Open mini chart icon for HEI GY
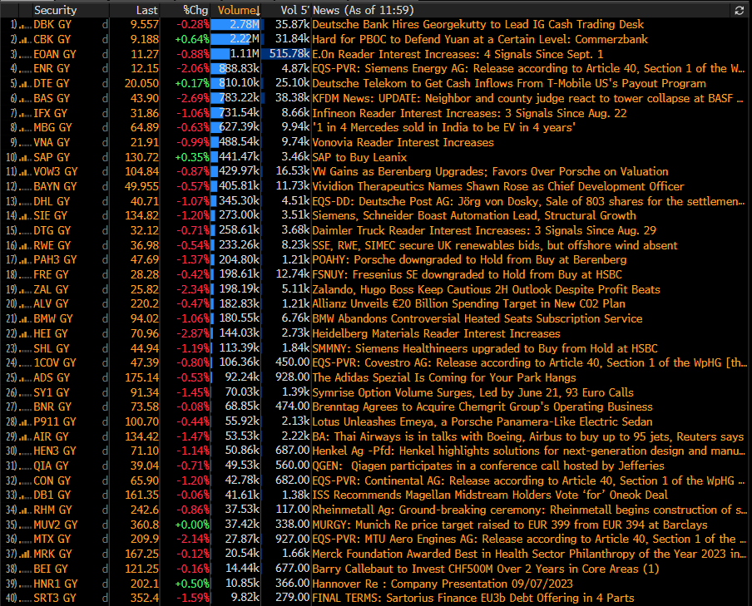Image resolution: width=752 pixels, height=606 pixels. [x=26, y=335]
